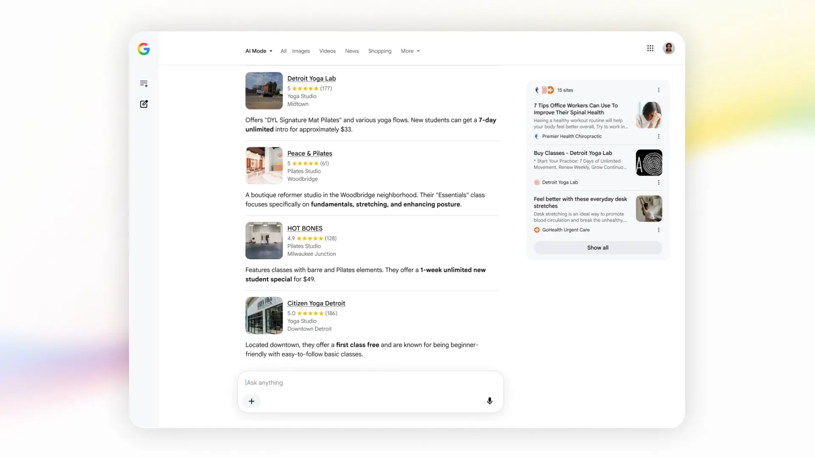Click the HOT BONES photo thumbnail
The height and width of the screenshot is (458, 815).
click(x=264, y=240)
